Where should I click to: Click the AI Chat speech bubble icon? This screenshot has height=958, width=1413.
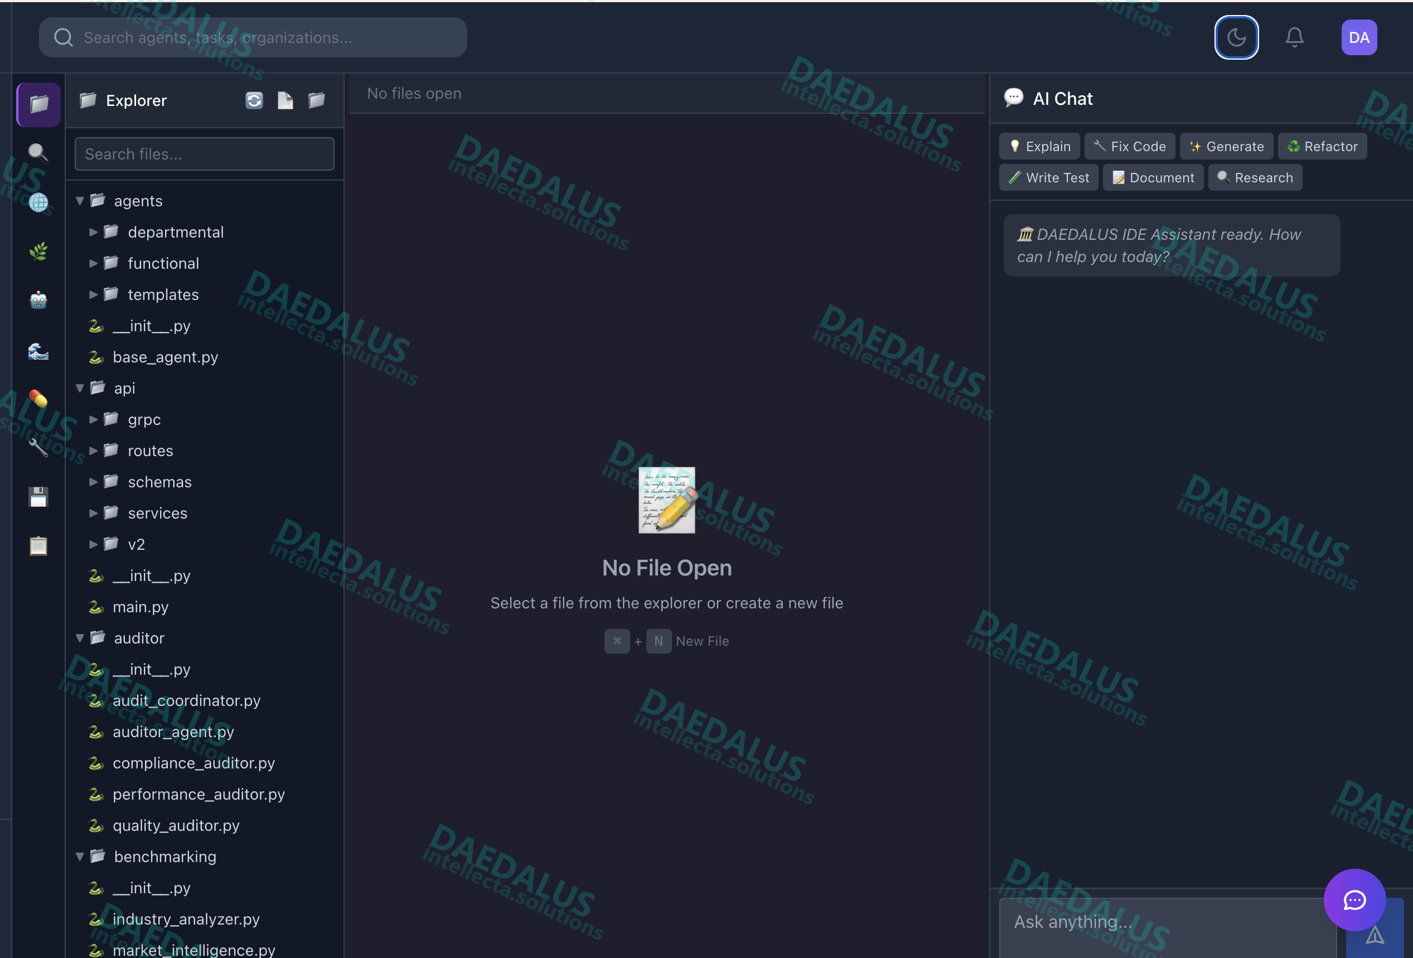tap(1014, 98)
